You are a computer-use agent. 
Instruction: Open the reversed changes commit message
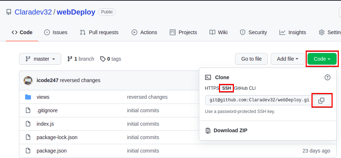[80, 80]
